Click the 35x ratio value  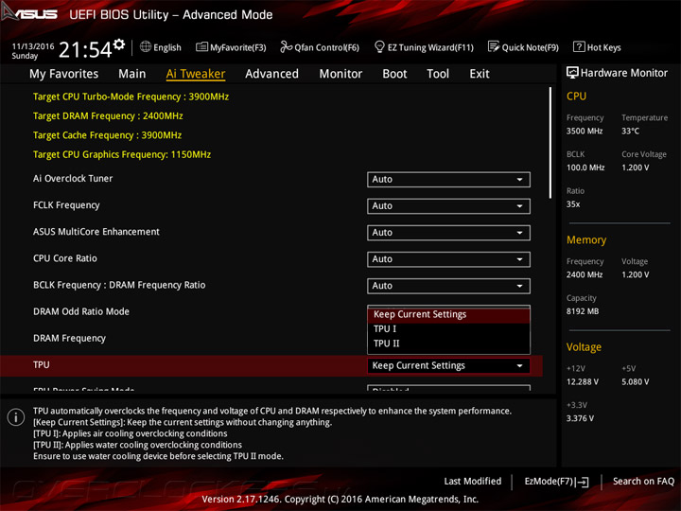click(573, 204)
